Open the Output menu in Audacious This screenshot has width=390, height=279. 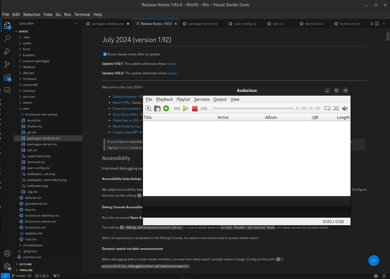[x=220, y=99]
